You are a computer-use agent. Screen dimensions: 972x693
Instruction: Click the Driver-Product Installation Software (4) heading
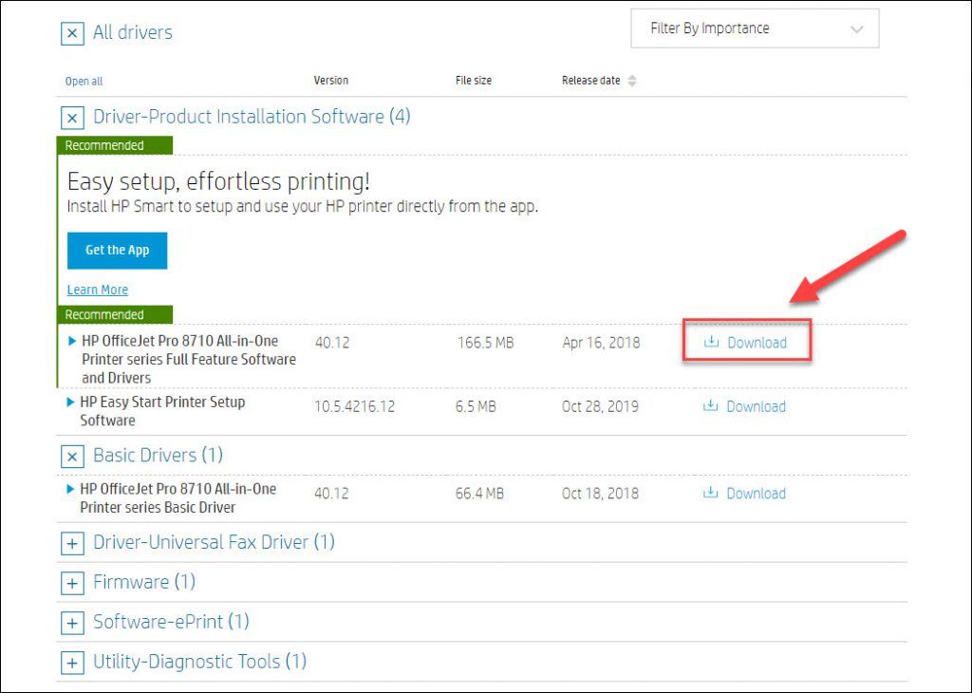point(252,117)
